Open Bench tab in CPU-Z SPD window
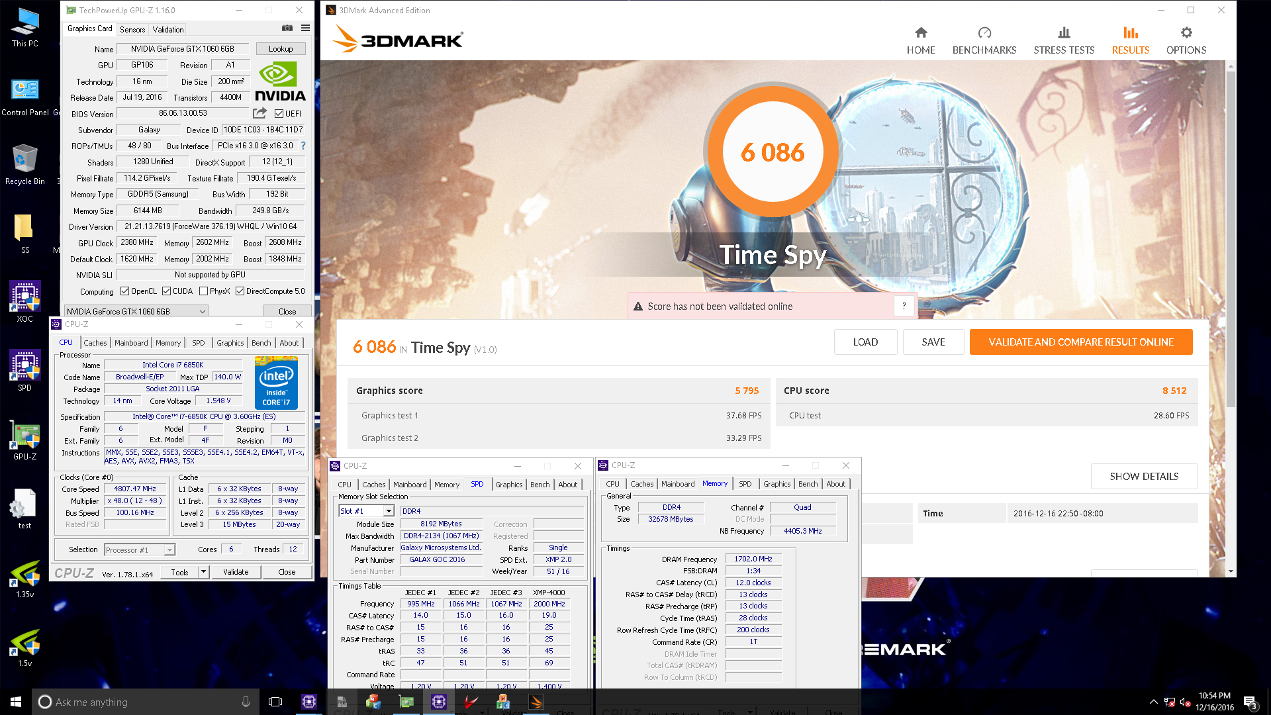Image resolution: width=1271 pixels, height=715 pixels. click(540, 485)
